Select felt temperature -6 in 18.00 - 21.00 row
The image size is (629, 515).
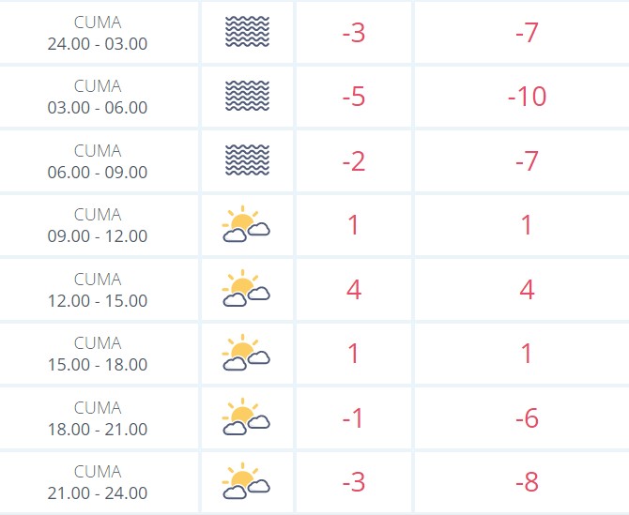coord(527,418)
